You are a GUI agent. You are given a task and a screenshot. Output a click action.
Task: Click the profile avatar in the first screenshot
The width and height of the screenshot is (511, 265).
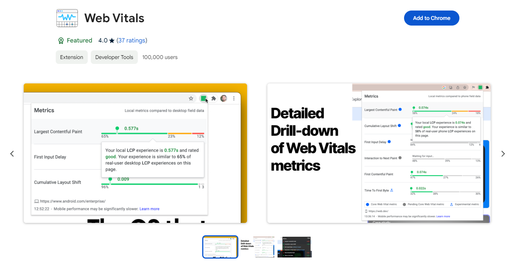point(224,98)
